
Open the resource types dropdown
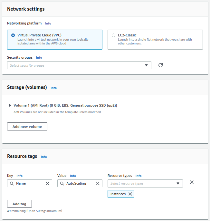[145, 183]
